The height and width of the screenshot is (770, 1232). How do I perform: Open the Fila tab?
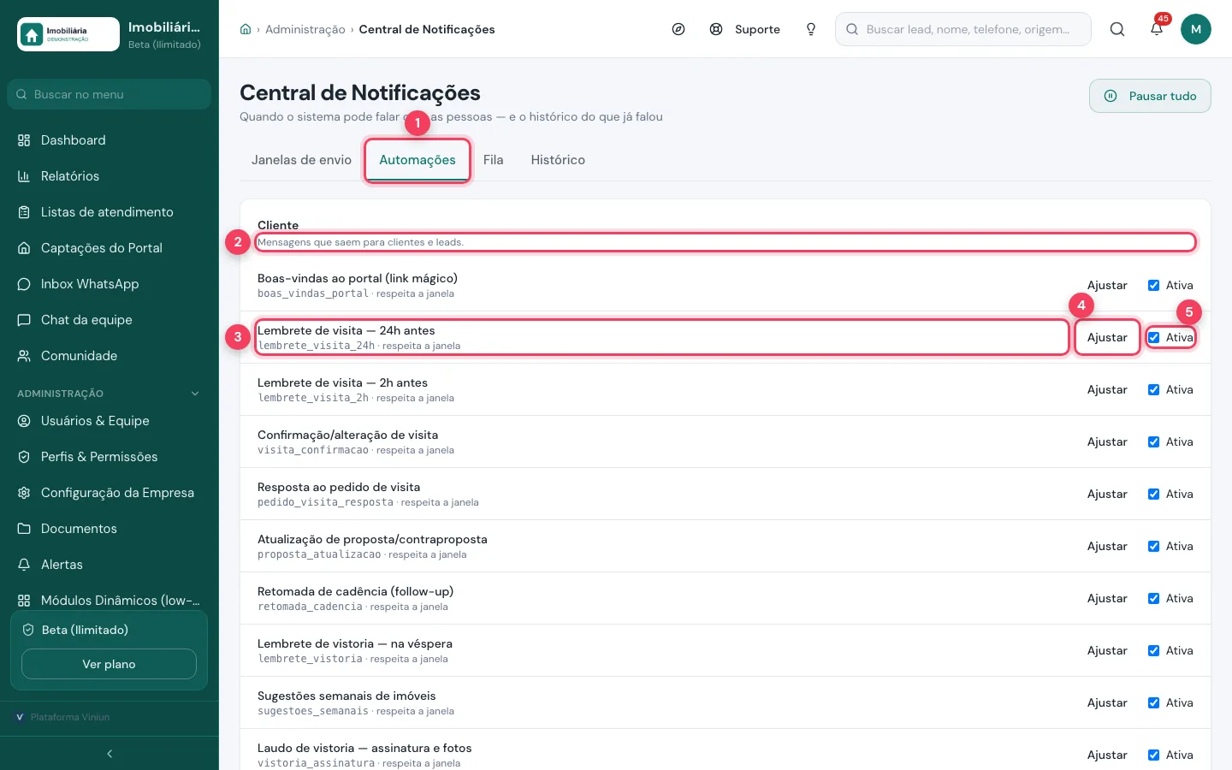click(493, 160)
